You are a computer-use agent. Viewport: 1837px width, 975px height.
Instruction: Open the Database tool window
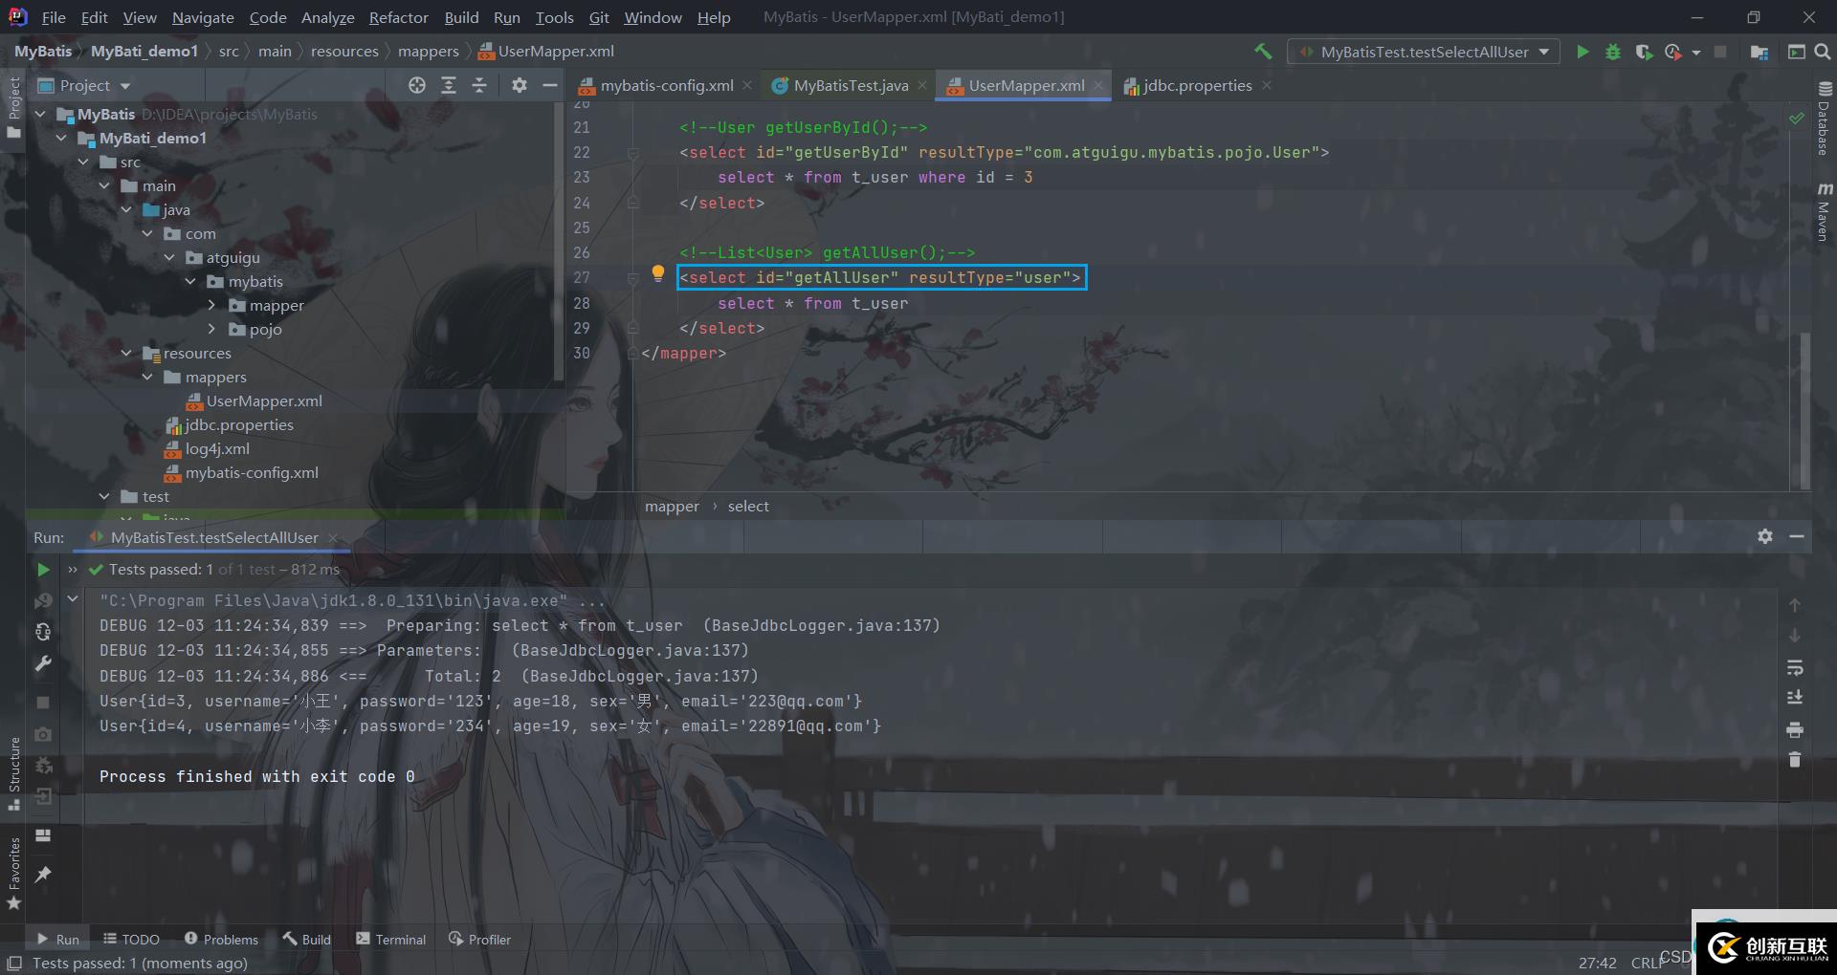click(x=1825, y=119)
